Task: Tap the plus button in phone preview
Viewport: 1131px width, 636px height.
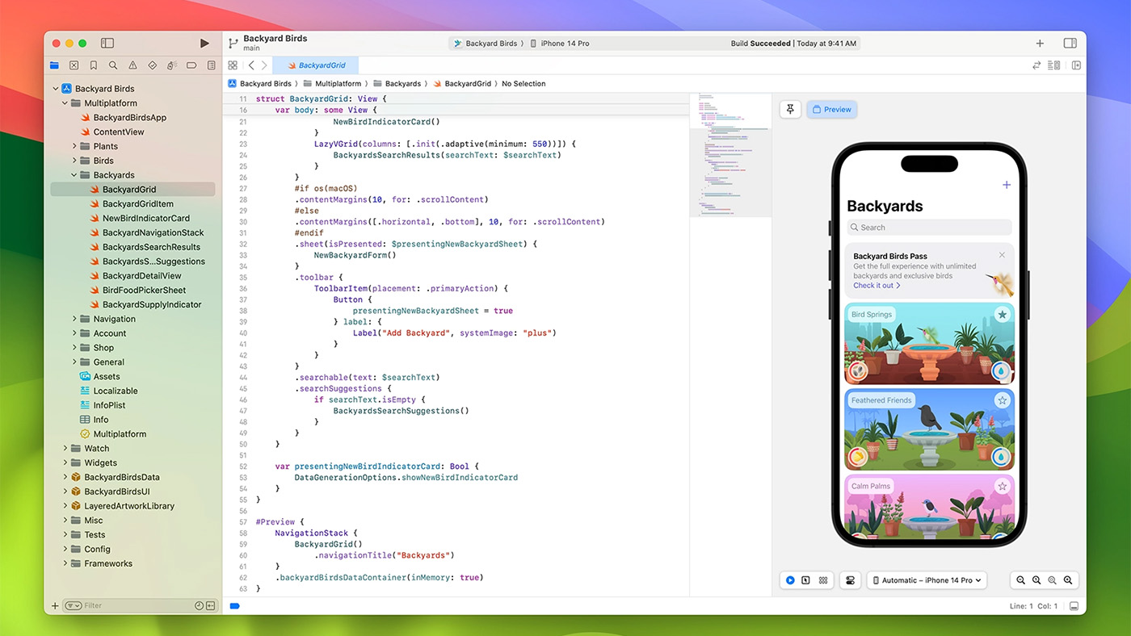Action: coord(1006,185)
